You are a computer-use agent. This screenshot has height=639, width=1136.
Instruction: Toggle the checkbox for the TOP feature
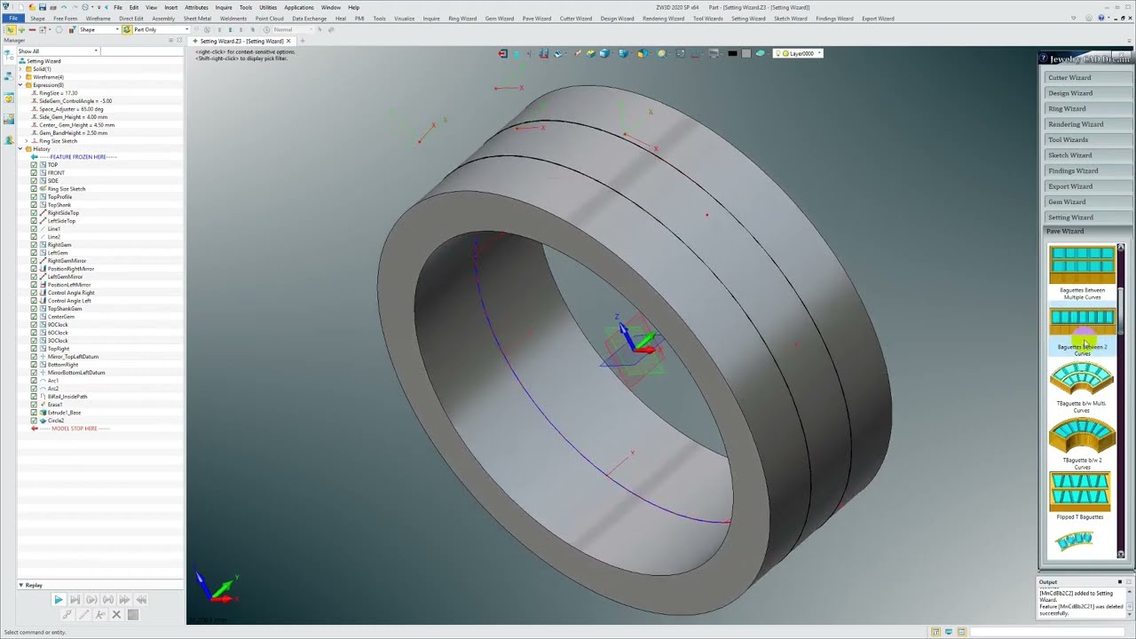[x=34, y=165]
